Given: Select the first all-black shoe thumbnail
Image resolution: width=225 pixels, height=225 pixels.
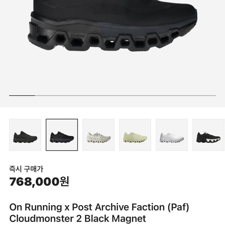Looking at the screenshot, I should point(25,135).
